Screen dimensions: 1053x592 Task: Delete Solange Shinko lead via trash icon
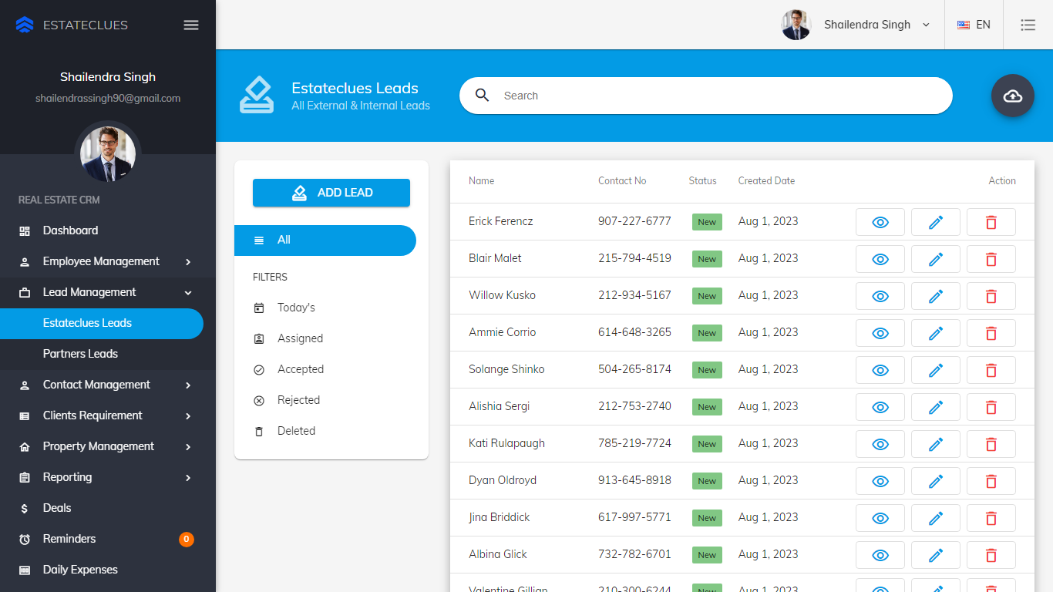pos(991,370)
